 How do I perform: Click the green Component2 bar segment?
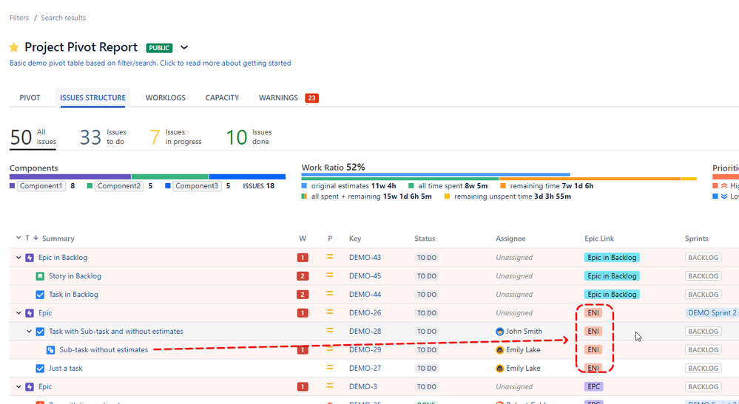(170, 177)
